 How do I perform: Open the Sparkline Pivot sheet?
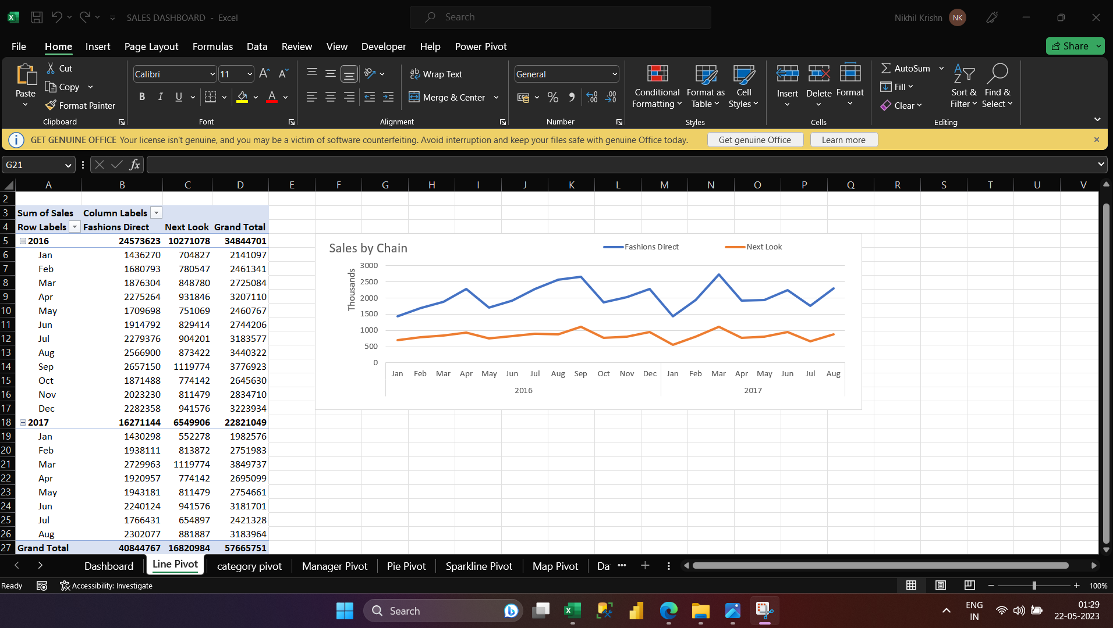tap(478, 566)
